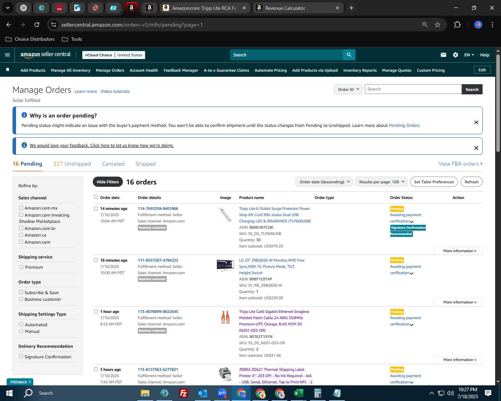The image size is (501, 401).
Task: Check the Amazon.com.mx sales channel filter
Action: [x=21, y=208]
